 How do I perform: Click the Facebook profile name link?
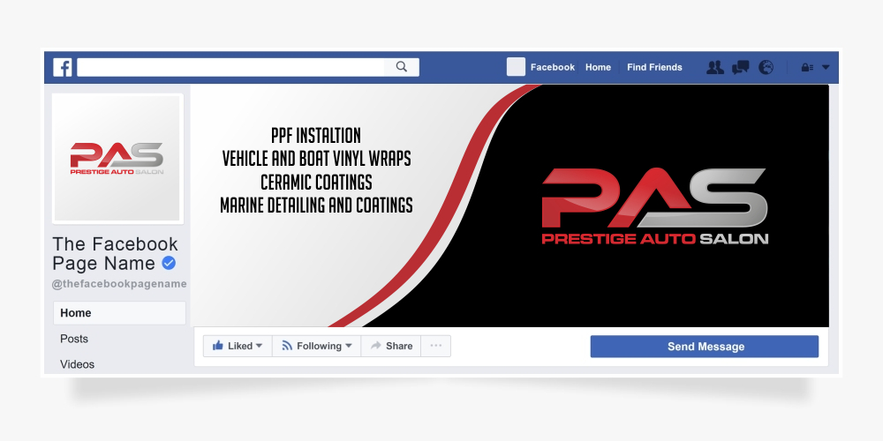tap(553, 67)
